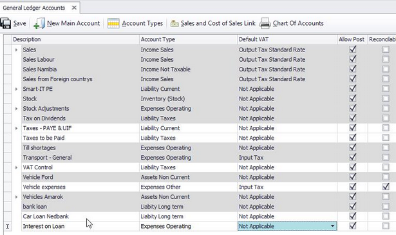Expand the VAT Control account row
This screenshot has height=235, width=396.
pyautogui.click(x=16, y=167)
